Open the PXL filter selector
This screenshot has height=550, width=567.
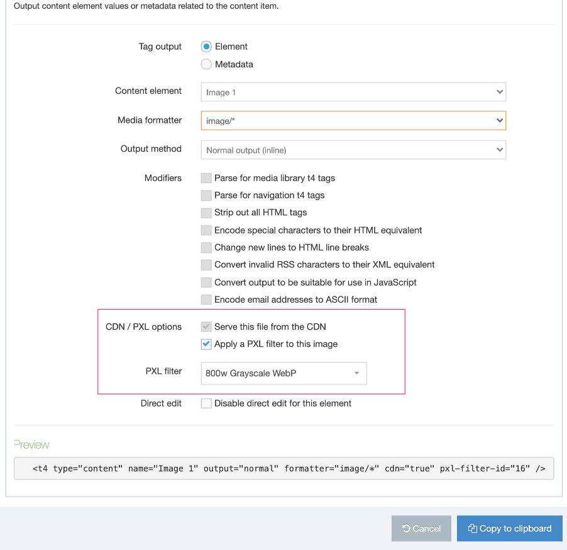pyautogui.click(x=283, y=373)
